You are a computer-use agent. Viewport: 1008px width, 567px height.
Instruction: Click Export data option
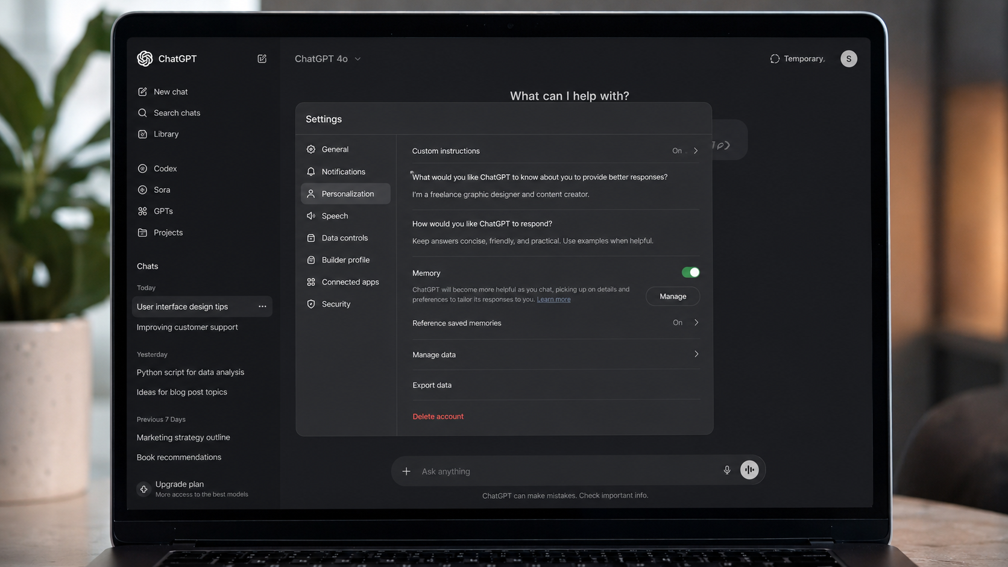(x=432, y=385)
